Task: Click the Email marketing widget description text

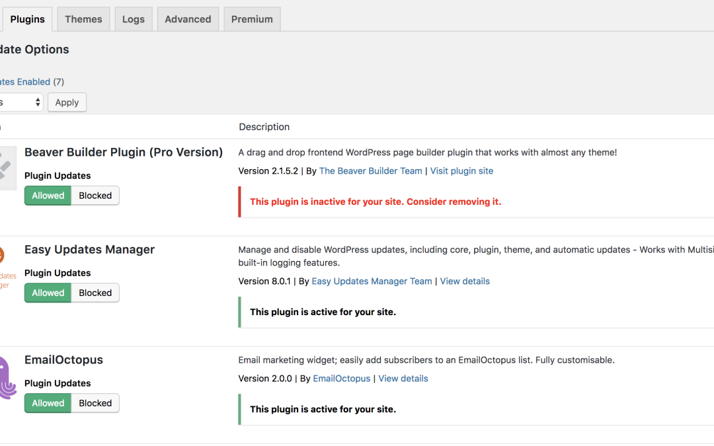Action: coord(426,360)
